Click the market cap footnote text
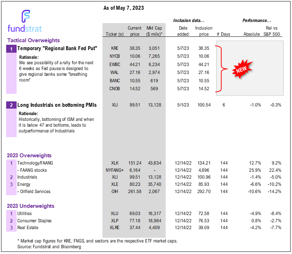292x254 pixels. [97, 241]
